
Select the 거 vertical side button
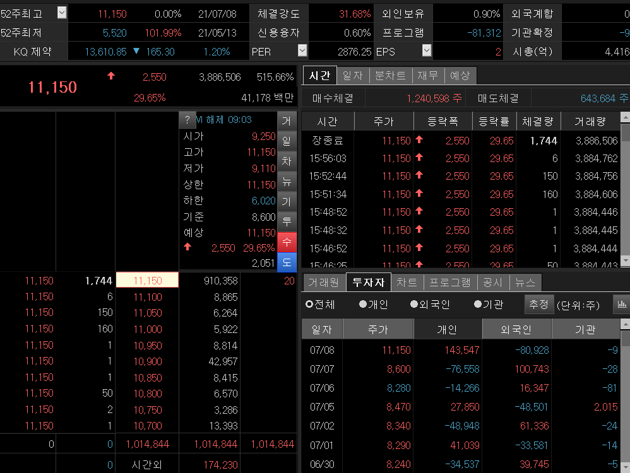287,121
